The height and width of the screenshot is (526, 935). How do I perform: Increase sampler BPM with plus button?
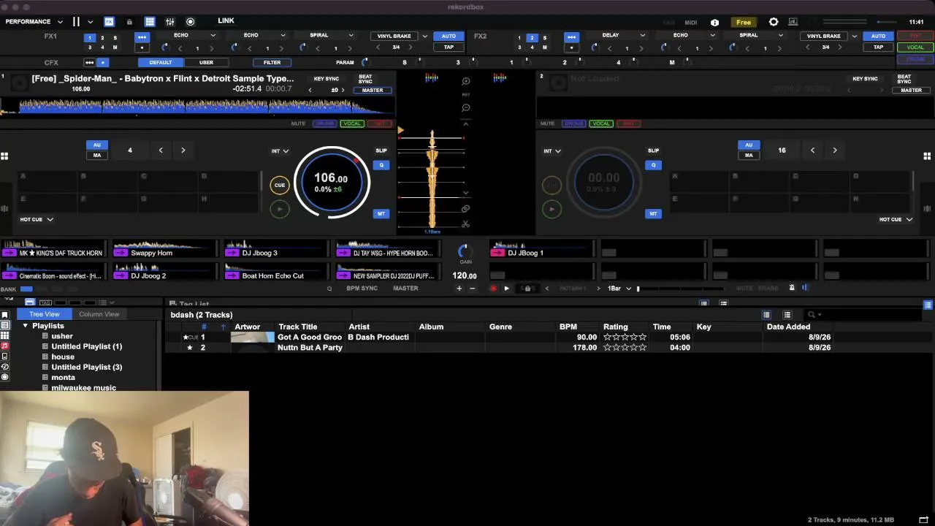click(x=459, y=289)
